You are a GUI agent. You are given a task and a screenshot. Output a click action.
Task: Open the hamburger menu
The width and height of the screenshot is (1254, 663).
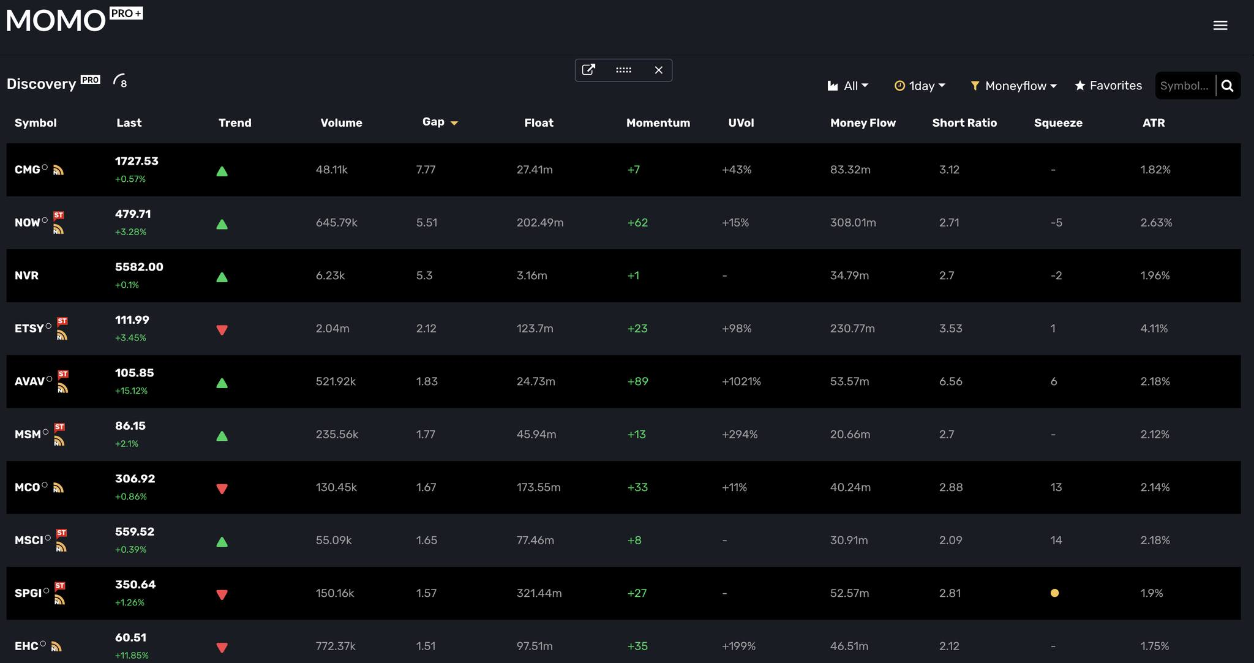pyautogui.click(x=1220, y=25)
